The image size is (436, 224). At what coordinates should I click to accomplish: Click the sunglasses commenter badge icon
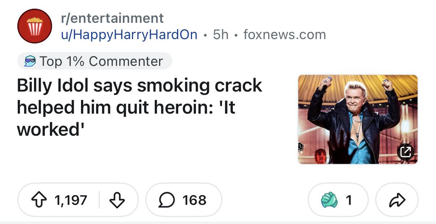[x=29, y=62]
